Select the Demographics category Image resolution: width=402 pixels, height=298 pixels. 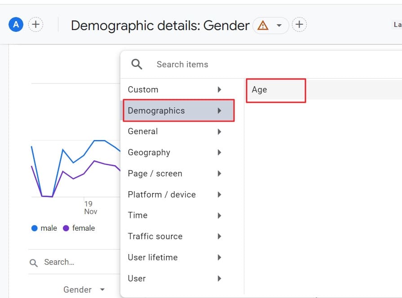[x=179, y=110]
